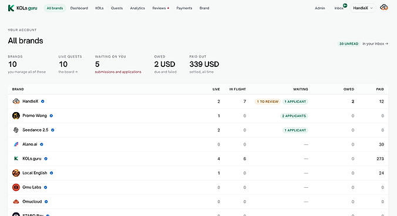This screenshot has height=216, width=397.
Task: Open the HandleX avatar icon in the header
Action: 384,8
